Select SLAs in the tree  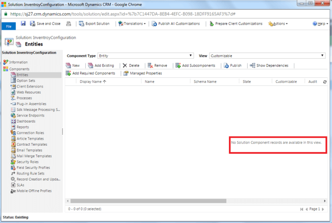[17, 185]
